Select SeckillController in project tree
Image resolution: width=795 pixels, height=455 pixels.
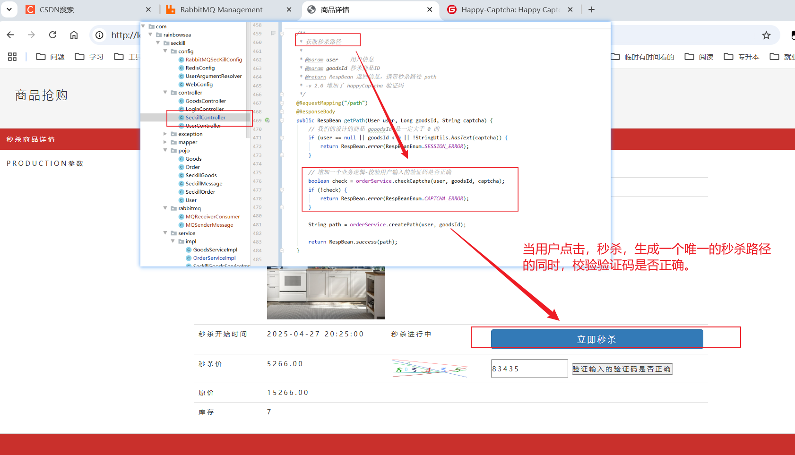coord(202,117)
